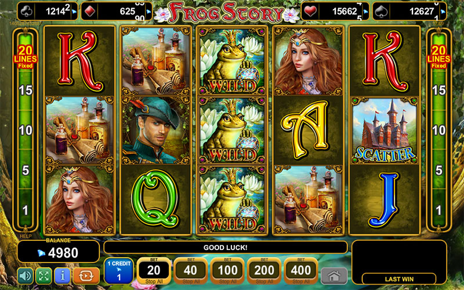
Task: Toggle autoplay with the orange loop icon
Action: 86,276
